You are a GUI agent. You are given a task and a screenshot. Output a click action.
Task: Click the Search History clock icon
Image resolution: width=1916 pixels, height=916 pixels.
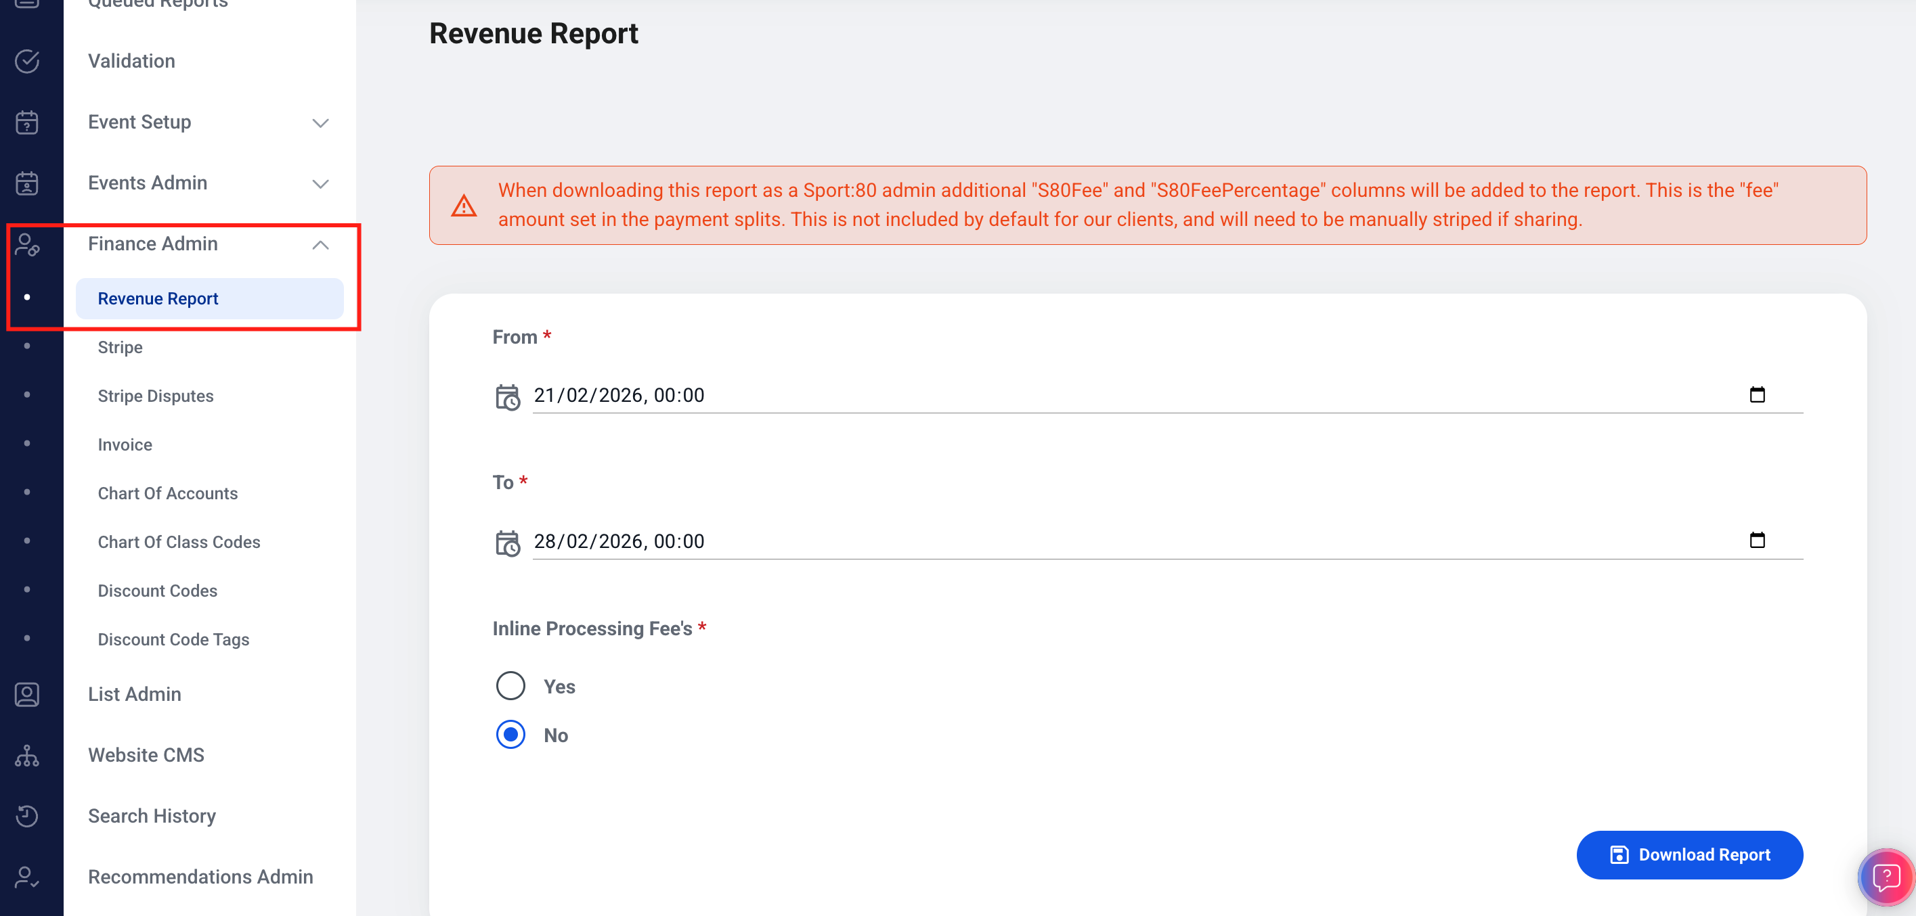pos(27,817)
